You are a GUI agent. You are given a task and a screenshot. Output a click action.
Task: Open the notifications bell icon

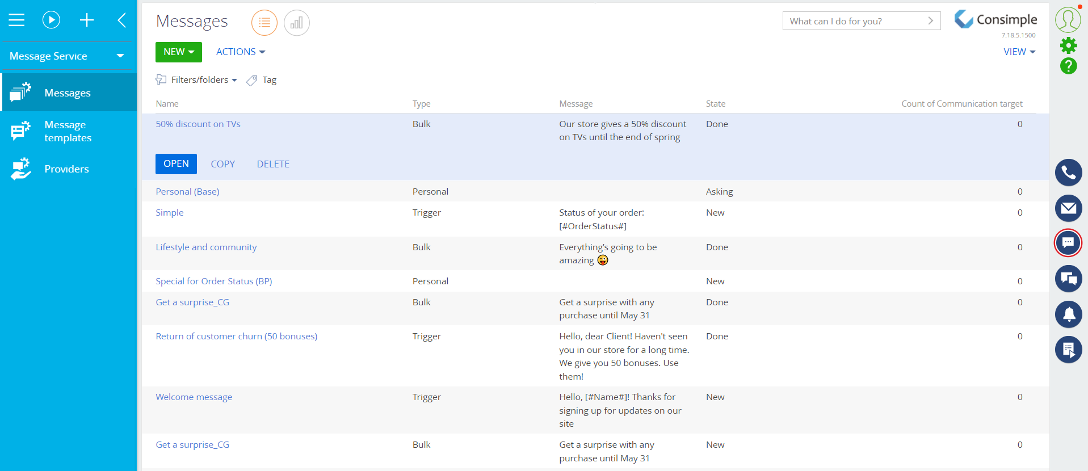[x=1068, y=314]
